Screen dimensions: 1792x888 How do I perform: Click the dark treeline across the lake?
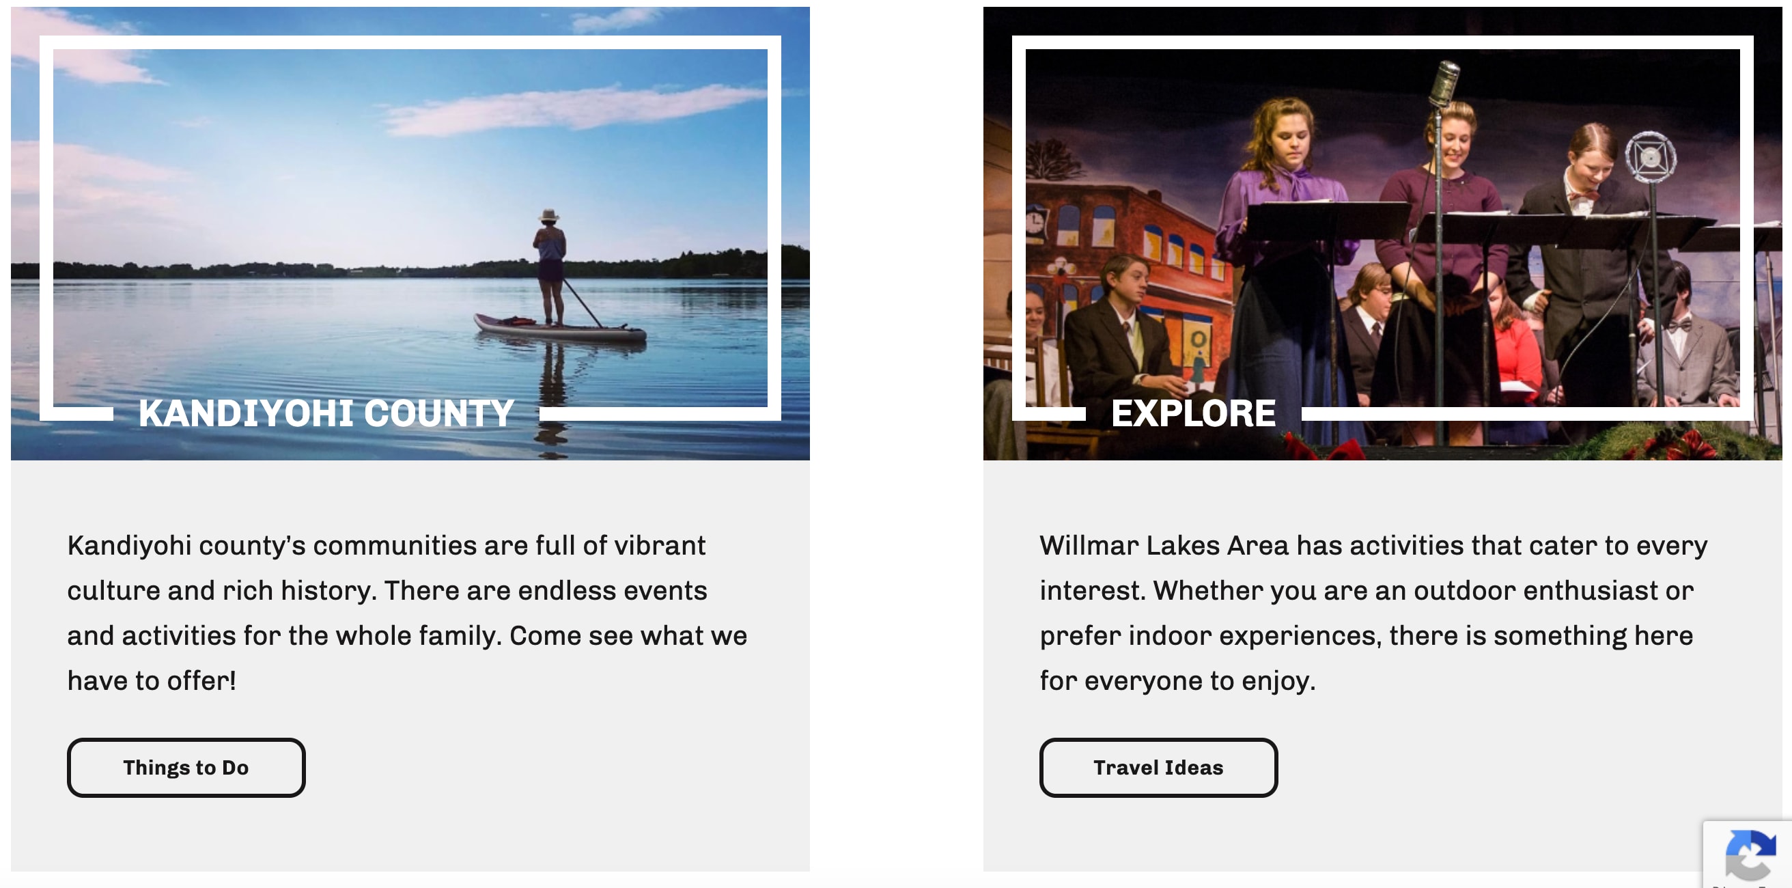(x=278, y=268)
